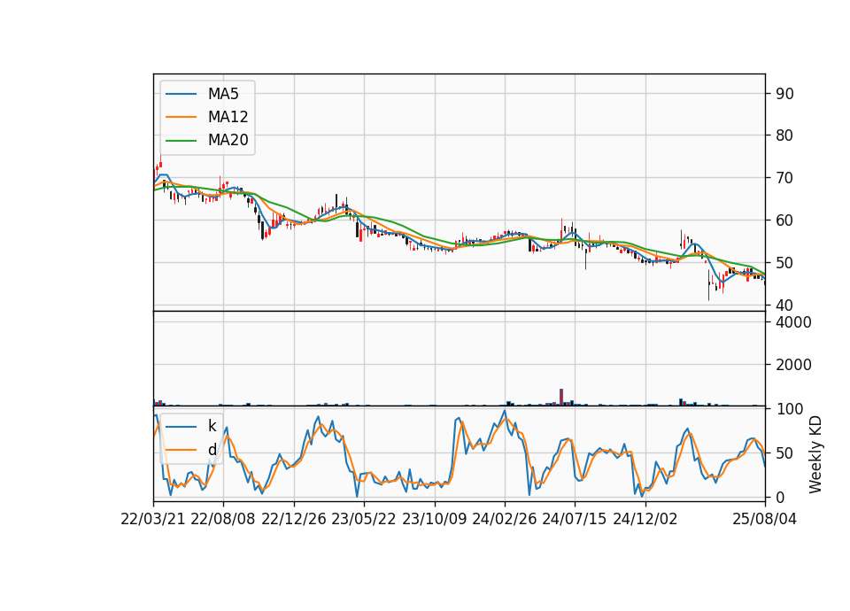Image resolution: width=850 pixels, height=611 pixels.
Task: Click the green MA20 legend line
Action: 181,141
